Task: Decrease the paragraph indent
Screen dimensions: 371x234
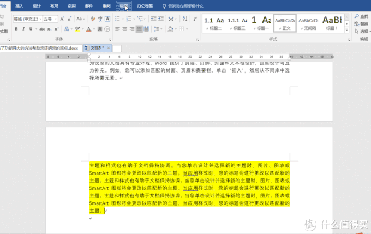Action: [x=153, y=19]
